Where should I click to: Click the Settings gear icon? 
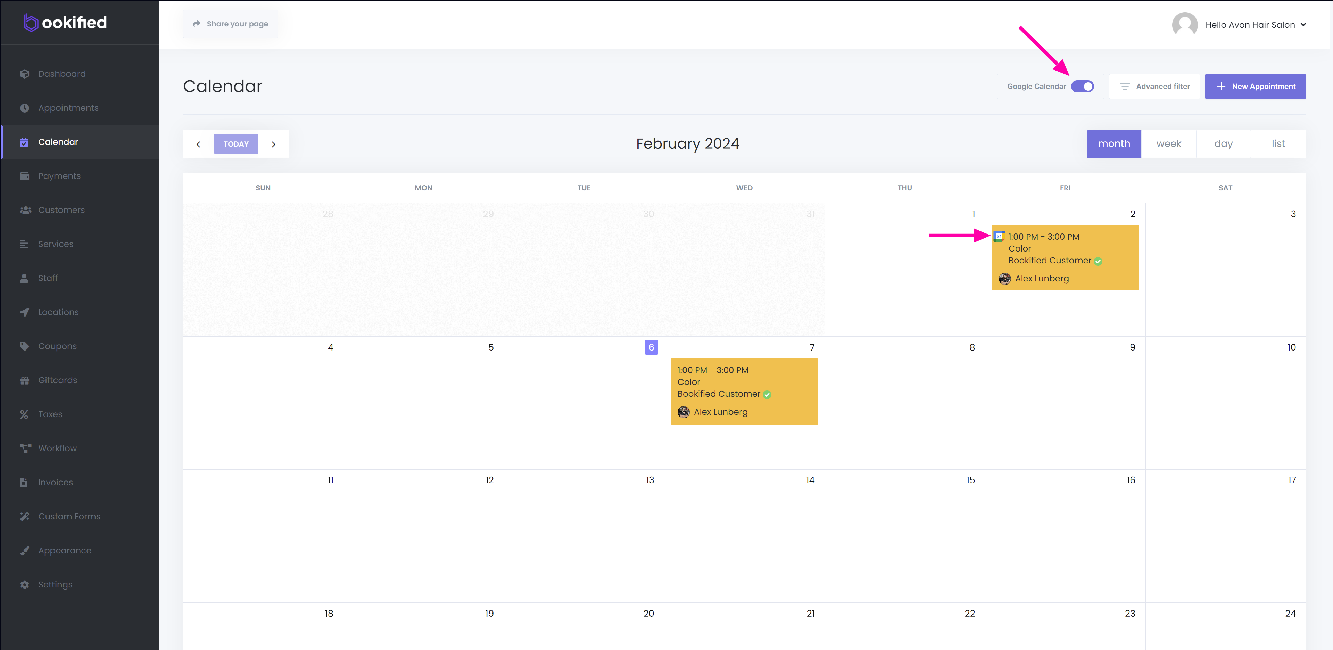click(x=24, y=585)
